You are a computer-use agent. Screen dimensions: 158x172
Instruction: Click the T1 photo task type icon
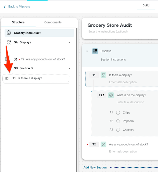tap(103, 75)
